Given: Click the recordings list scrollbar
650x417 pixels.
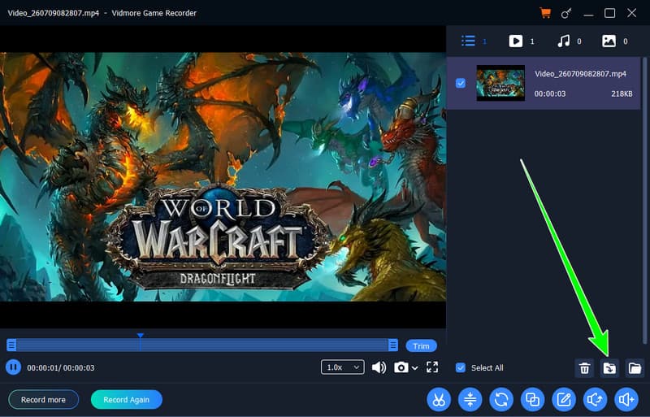Looking at the screenshot, I should 644,199.
